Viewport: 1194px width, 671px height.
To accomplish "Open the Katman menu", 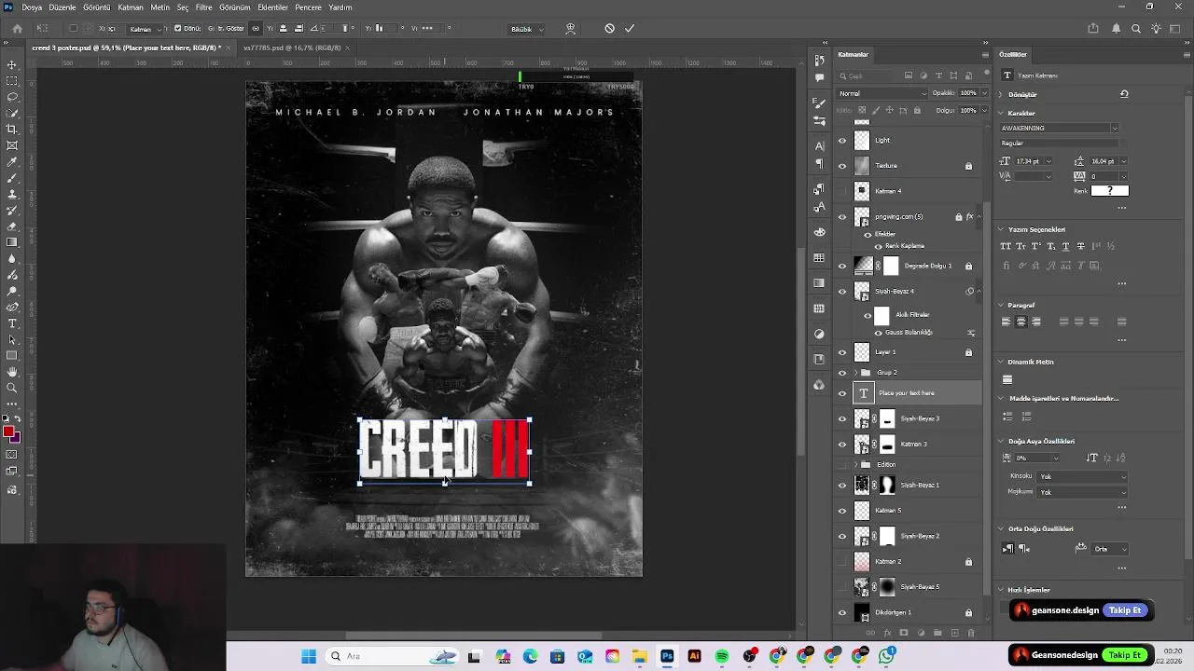I will pyautogui.click(x=131, y=7).
